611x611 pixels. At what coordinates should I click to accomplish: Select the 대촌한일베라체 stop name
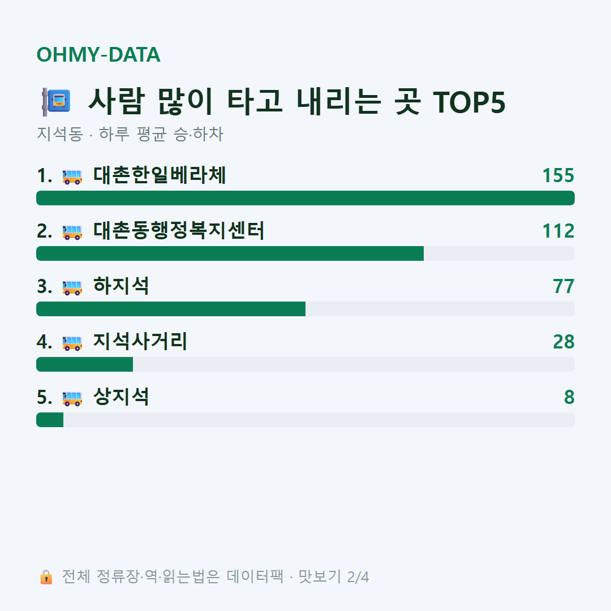[x=160, y=175]
